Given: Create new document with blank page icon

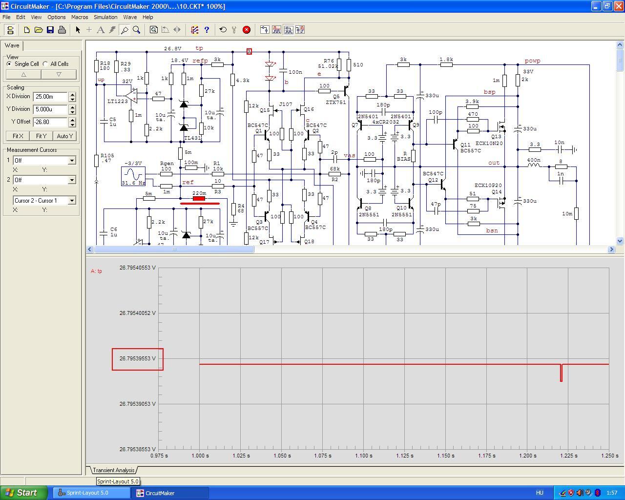Looking at the screenshot, I should pos(27,30).
